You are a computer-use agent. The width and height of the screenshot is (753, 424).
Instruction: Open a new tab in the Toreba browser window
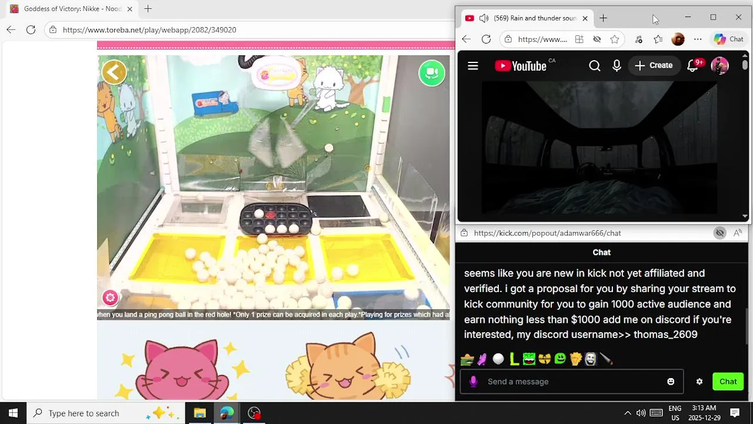coord(148,9)
